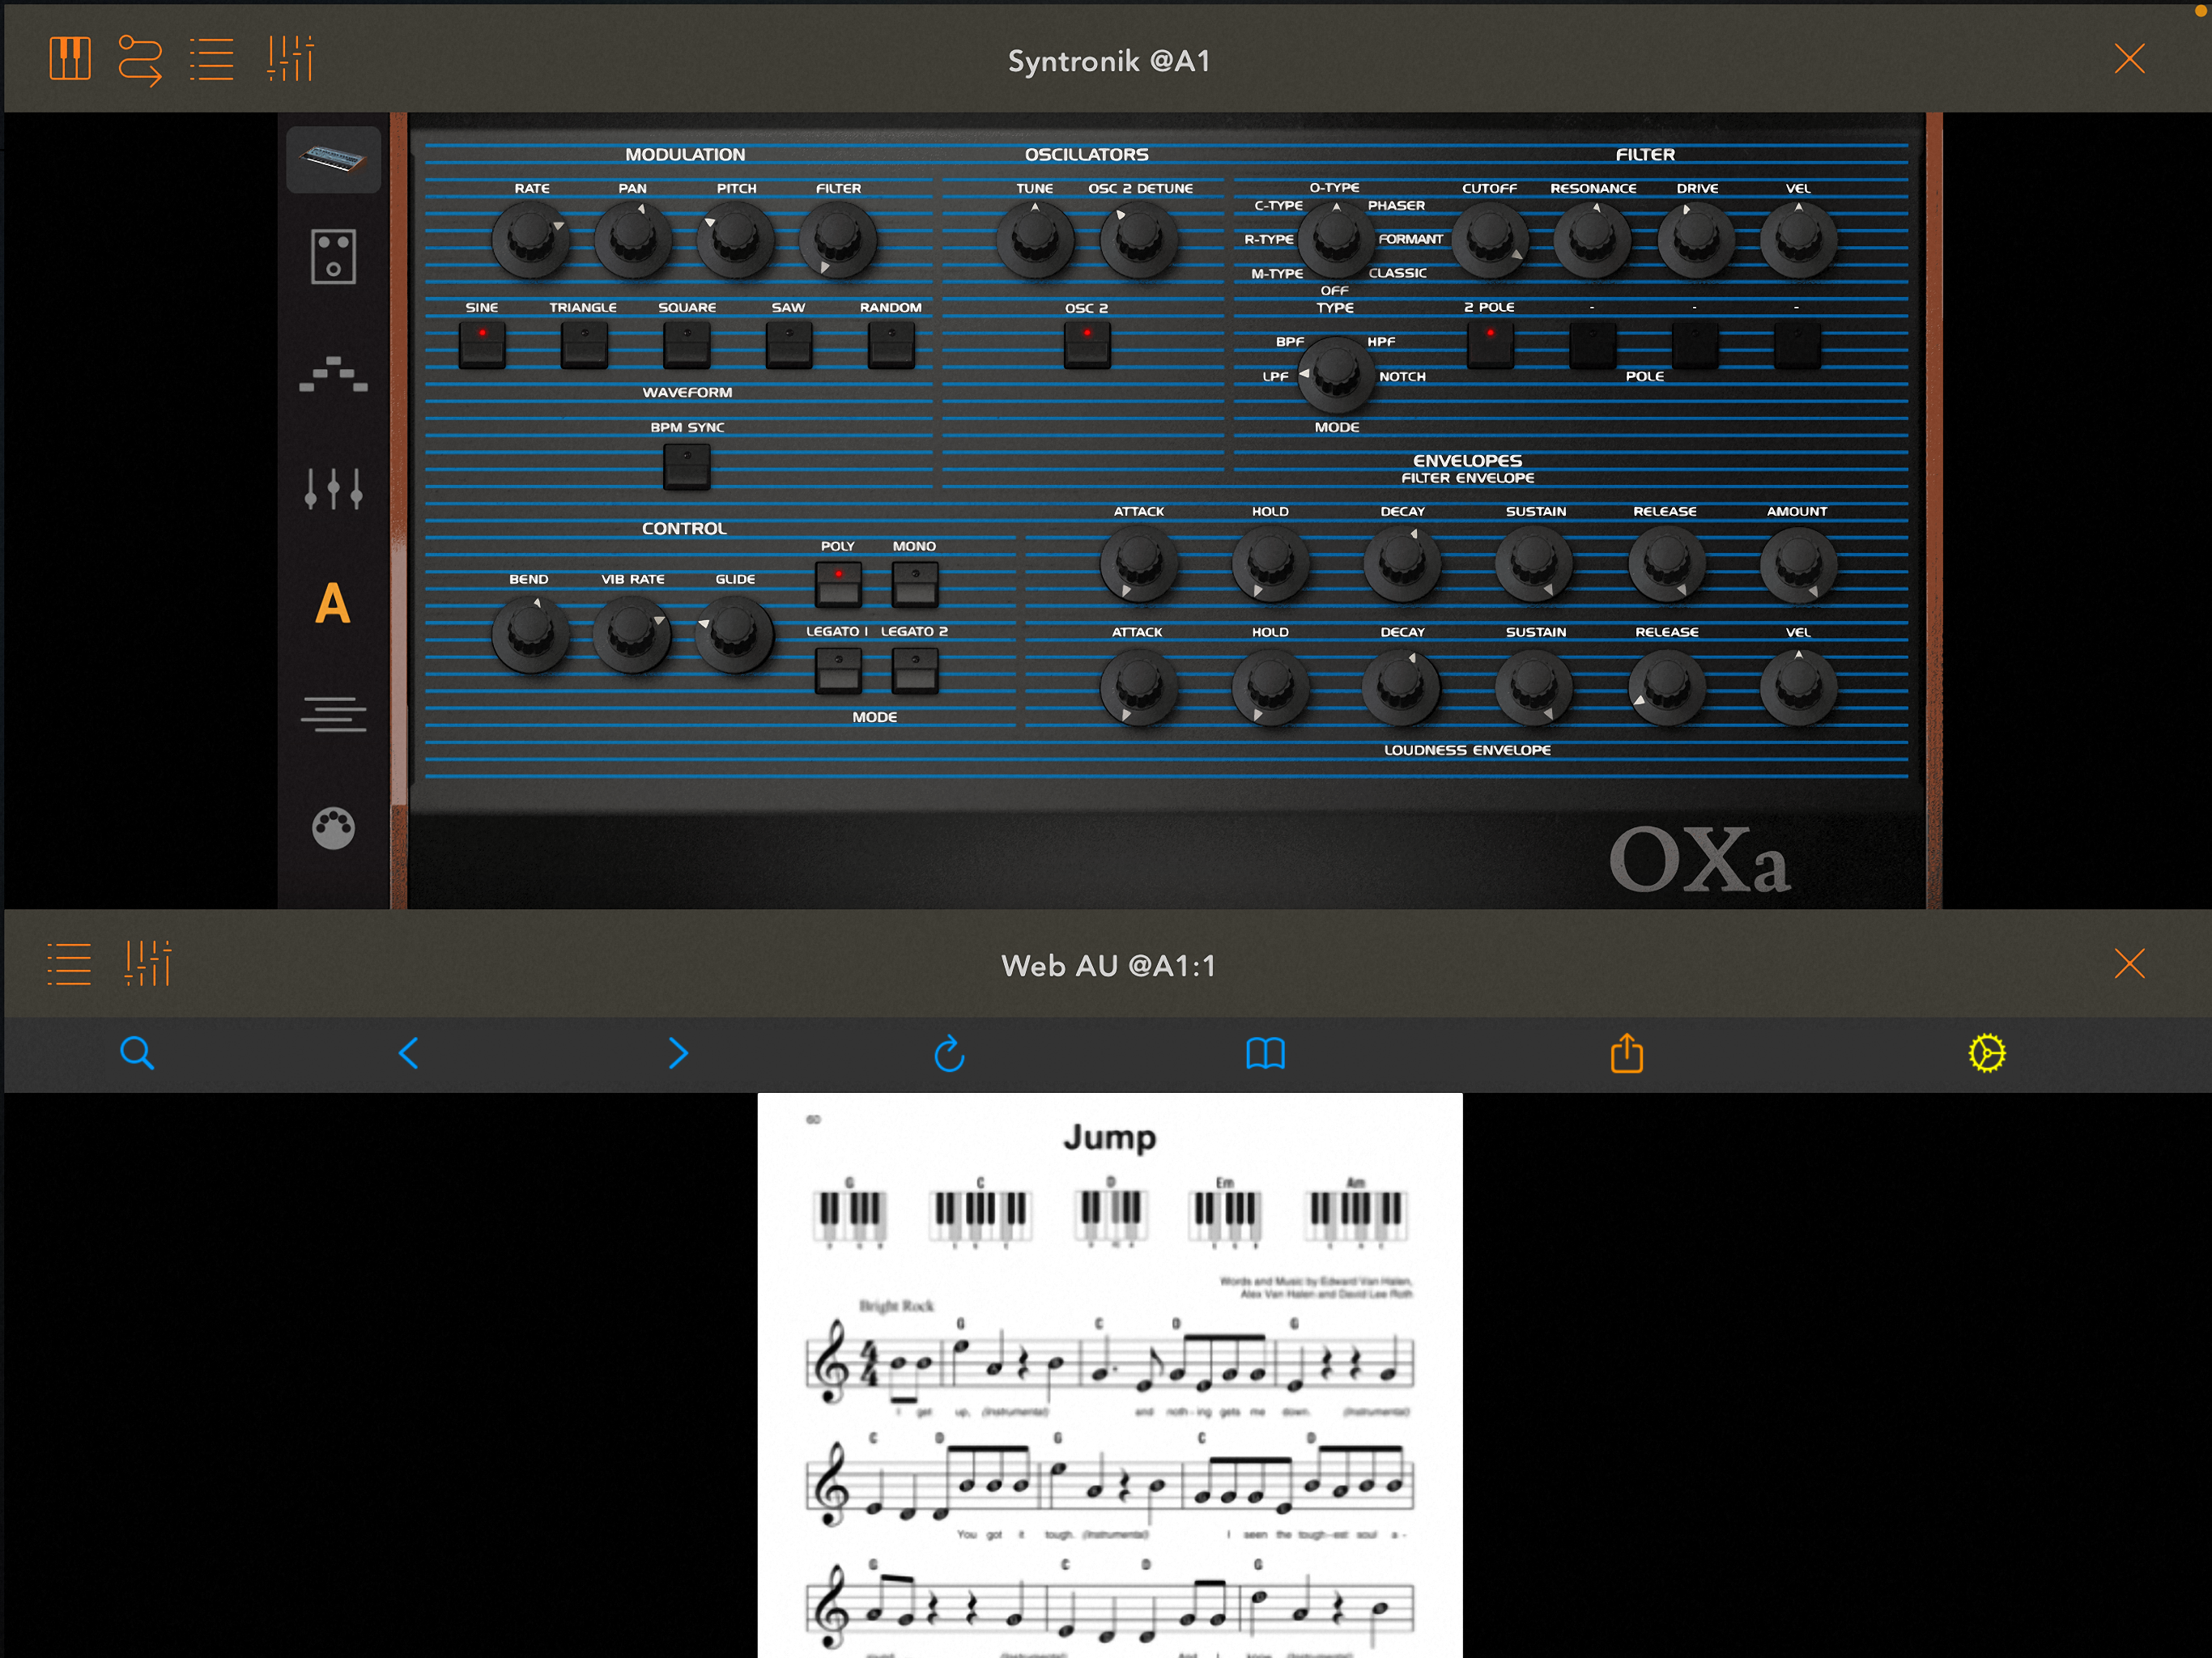The height and width of the screenshot is (1658, 2212).
Task: Open the preset list icon in Syntronik header
Action: 211,59
